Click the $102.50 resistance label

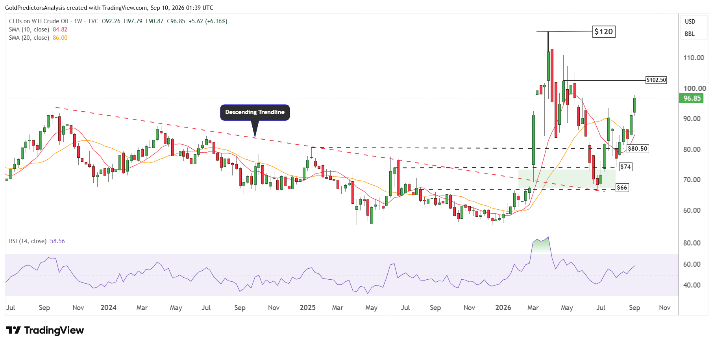tap(656, 80)
